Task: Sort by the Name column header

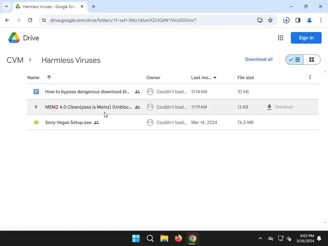Action: tap(33, 78)
